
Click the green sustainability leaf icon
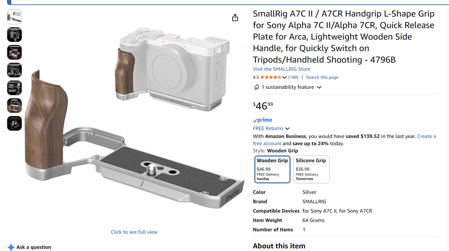tap(256, 87)
